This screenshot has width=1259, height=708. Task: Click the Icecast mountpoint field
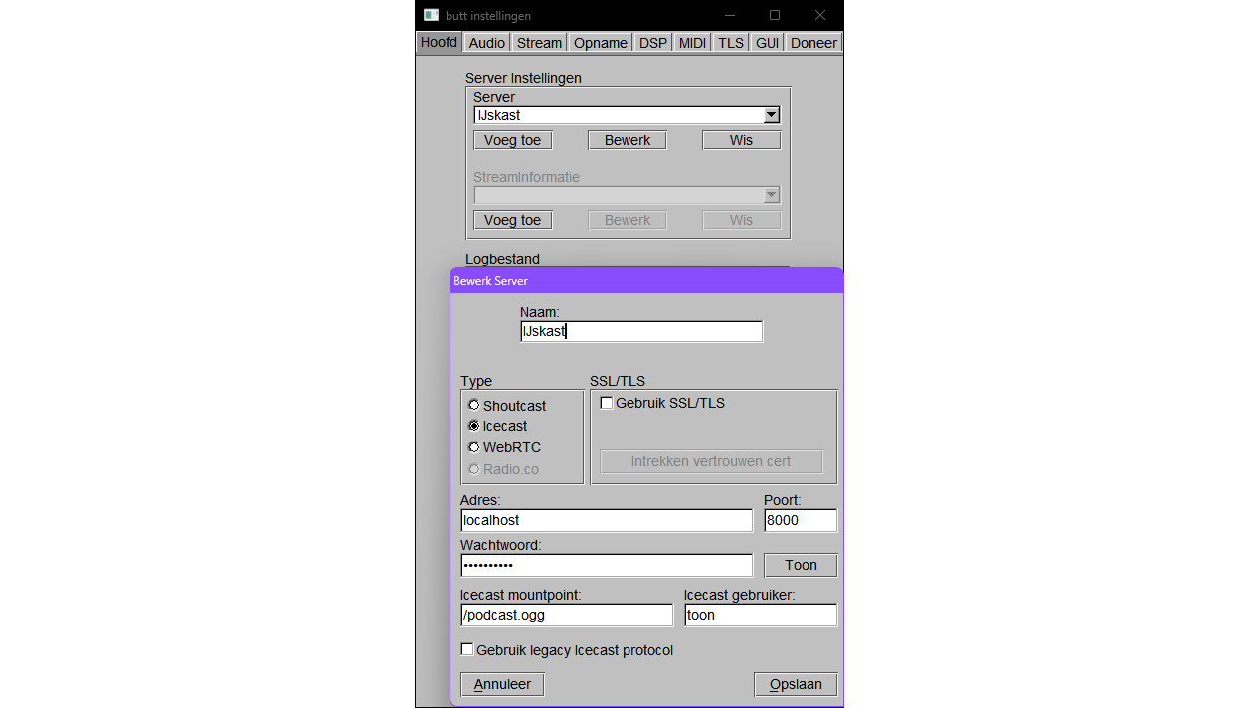[x=567, y=615]
